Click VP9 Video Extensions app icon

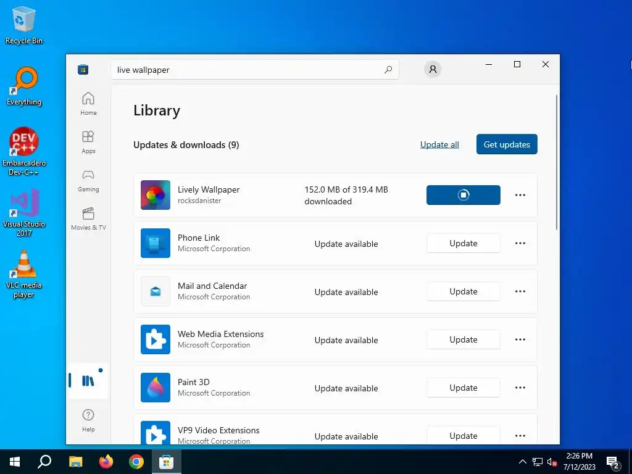[x=155, y=433]
